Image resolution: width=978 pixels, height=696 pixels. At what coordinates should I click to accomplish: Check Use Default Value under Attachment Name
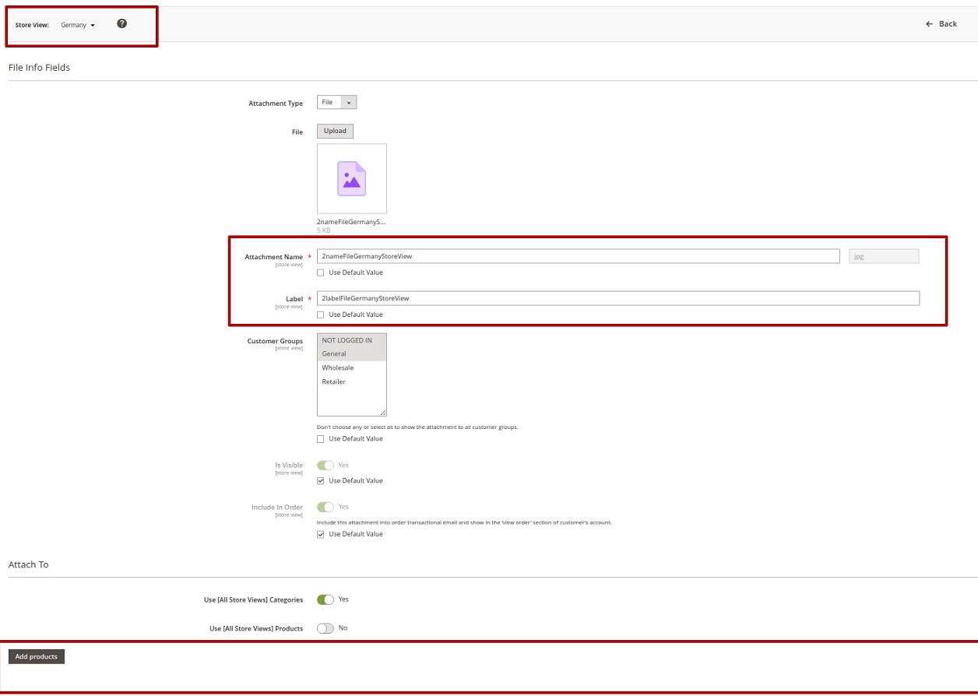[321, 272]
